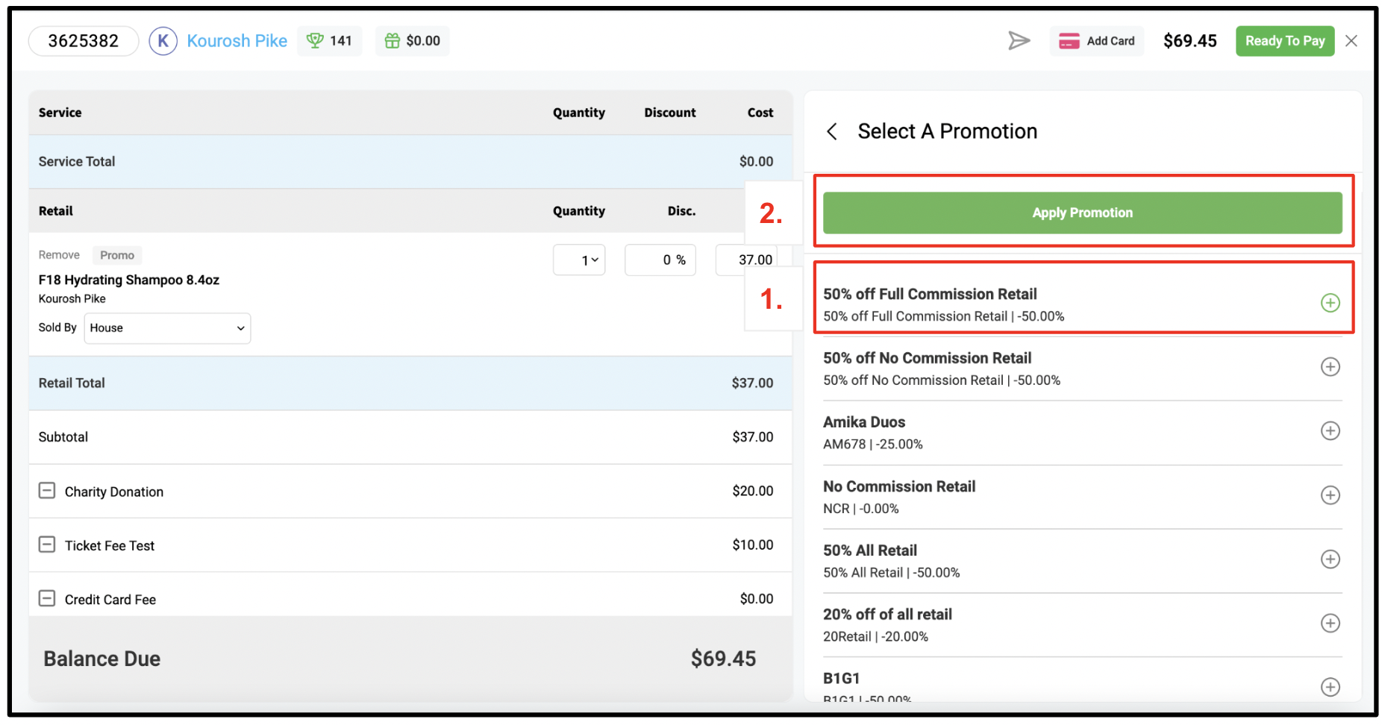Click the Charity Donation $20.00 amount

(x=752, y=491)
